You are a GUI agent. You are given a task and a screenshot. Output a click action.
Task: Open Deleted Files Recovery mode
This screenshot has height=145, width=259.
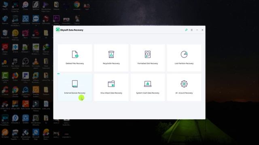tap(74, 58)
